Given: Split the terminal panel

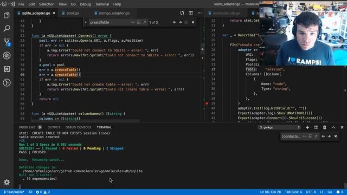Looking at the screenshot, I should click(x=316, y=127).
